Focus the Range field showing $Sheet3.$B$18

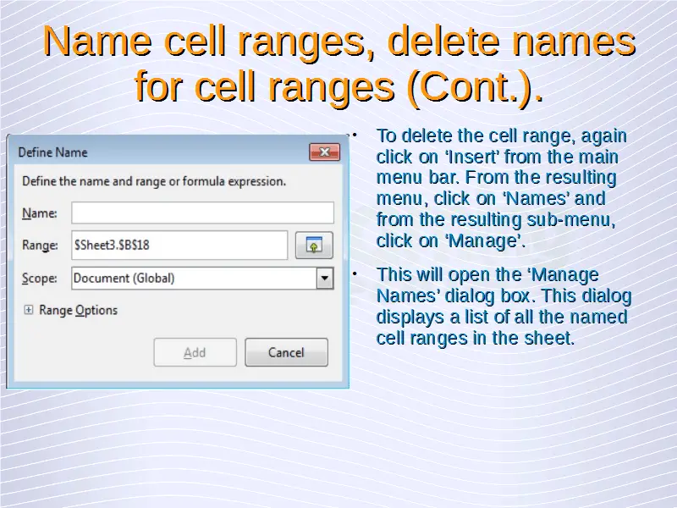click(x=179, y=246)
